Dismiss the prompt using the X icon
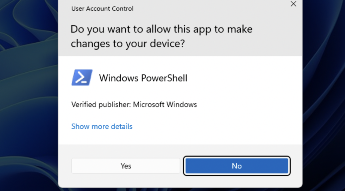This screenshot has height=191, width=345. coord(293,4)
